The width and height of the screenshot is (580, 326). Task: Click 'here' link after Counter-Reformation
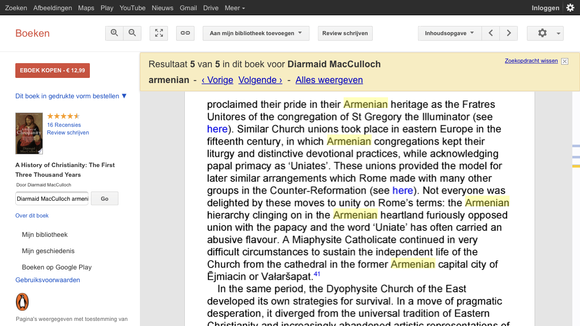[402, 191]
